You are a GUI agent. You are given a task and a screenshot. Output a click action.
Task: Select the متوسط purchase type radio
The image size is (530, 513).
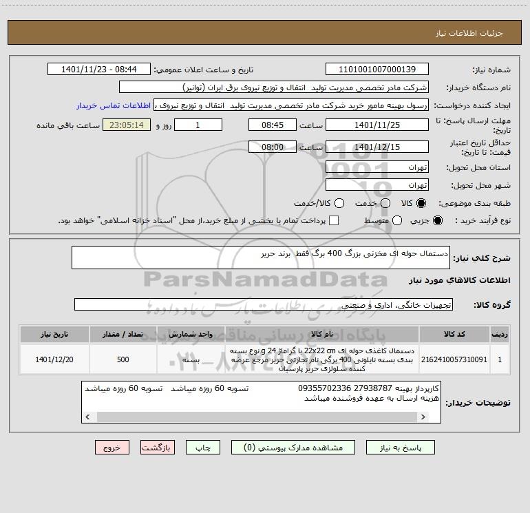pos(397,220)
